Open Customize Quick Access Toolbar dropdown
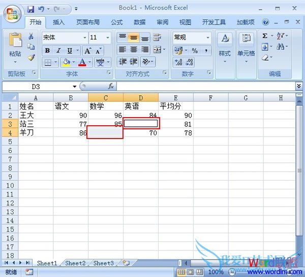This screenshot has width=305, height=277. (x=76, y=9)
